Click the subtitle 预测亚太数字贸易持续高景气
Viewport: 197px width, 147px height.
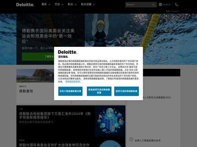[36, 122]
